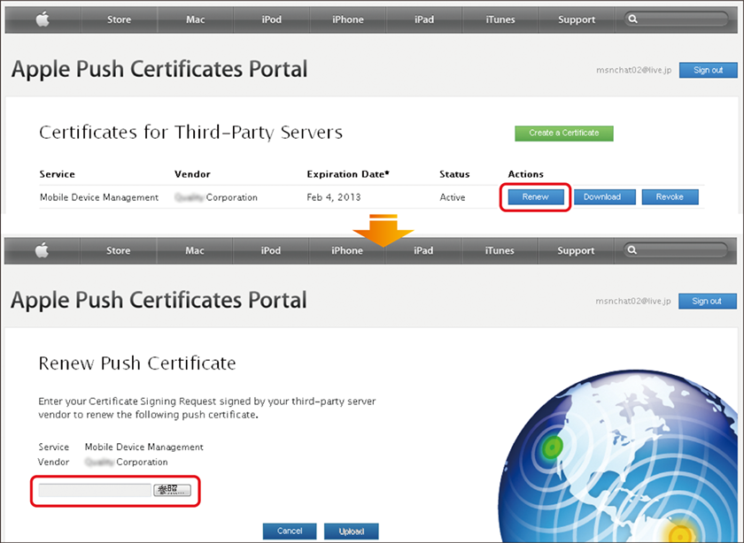This screenshot has height=543, width=744.
Task: Open the Mac menu on the Renew Push Certificate page
Action: click(195, 250)
